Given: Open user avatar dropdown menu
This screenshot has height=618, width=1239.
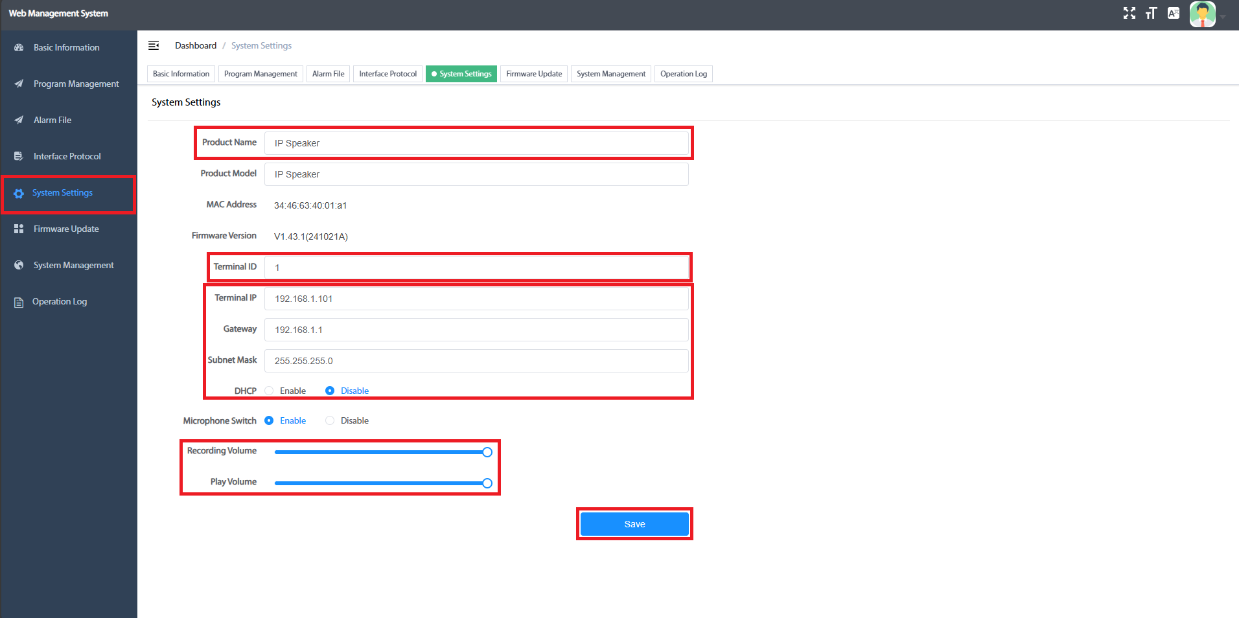Looking at the screenshot, I should point(1202,14).
